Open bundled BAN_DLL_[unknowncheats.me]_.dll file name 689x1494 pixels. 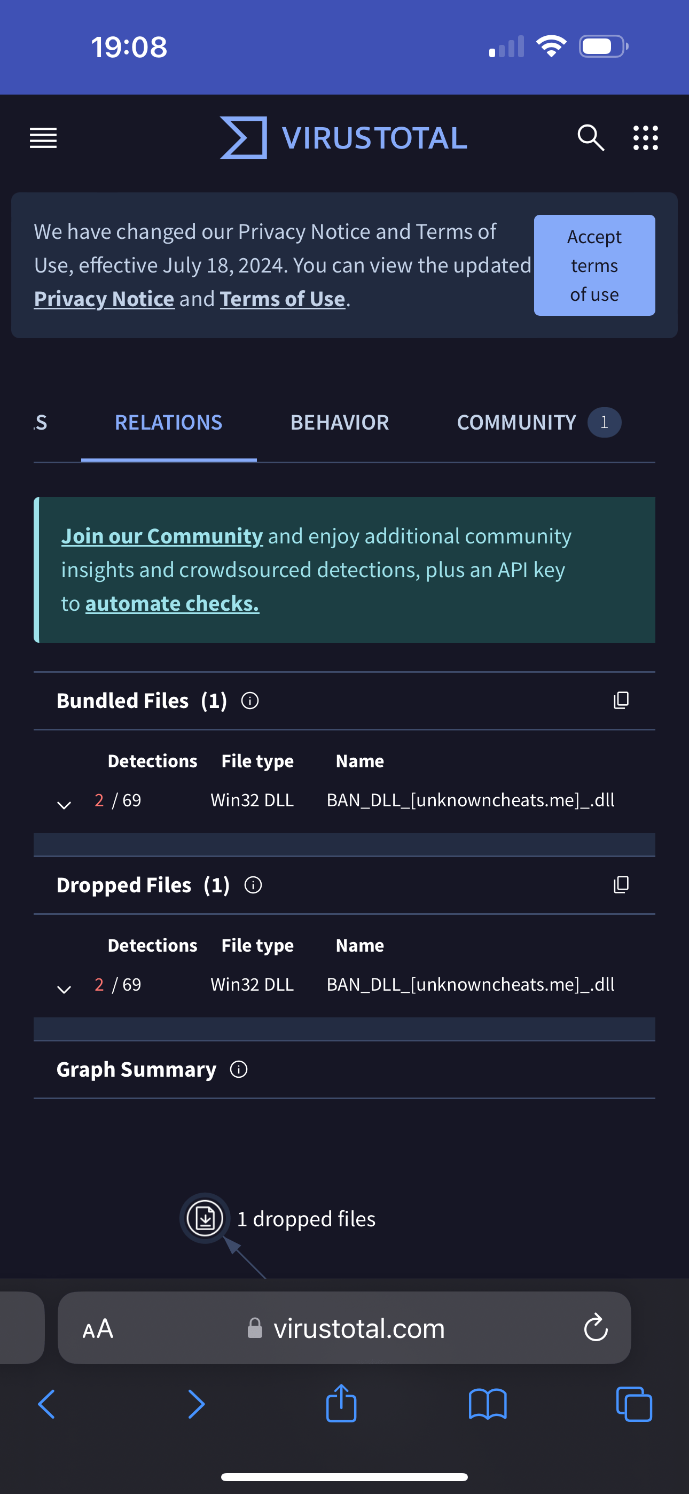click(471, 800)
